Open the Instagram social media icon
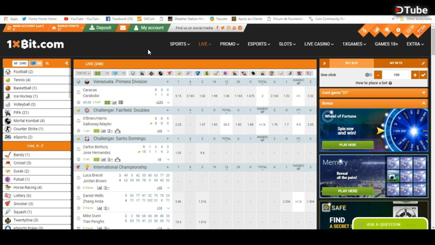The image size is (435, 245). click(x=228, y=28)
